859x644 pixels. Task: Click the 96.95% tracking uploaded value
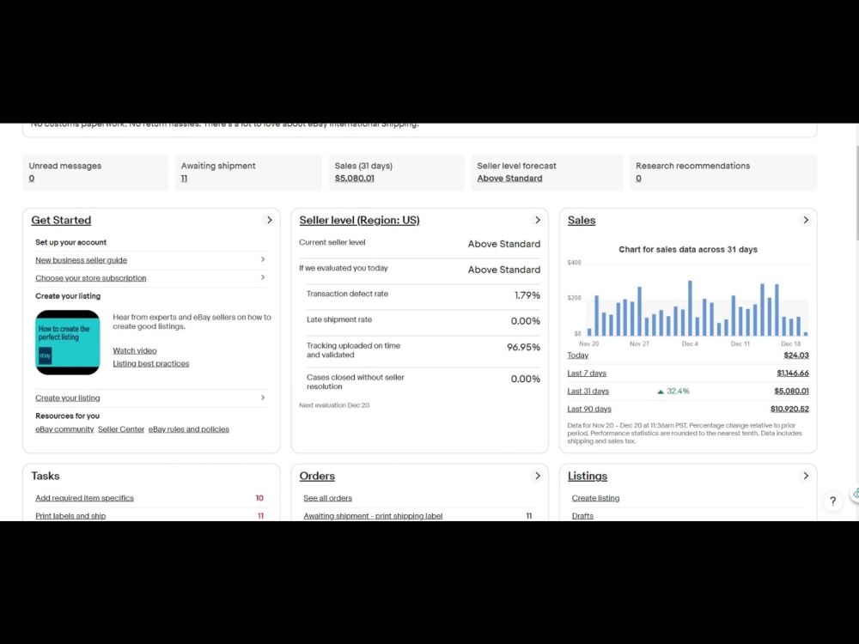(x=523, y=347)
